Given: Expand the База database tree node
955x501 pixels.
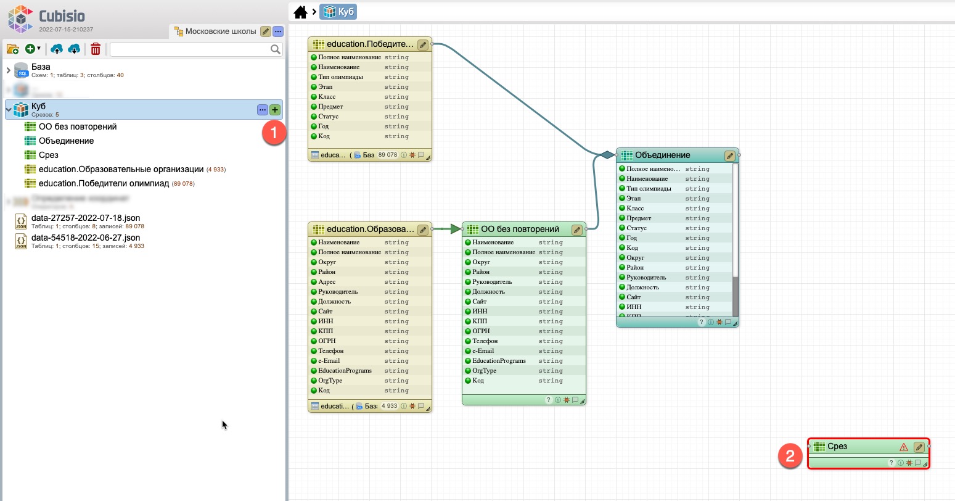Looking at the screenshot, I should tap(9, 70).
